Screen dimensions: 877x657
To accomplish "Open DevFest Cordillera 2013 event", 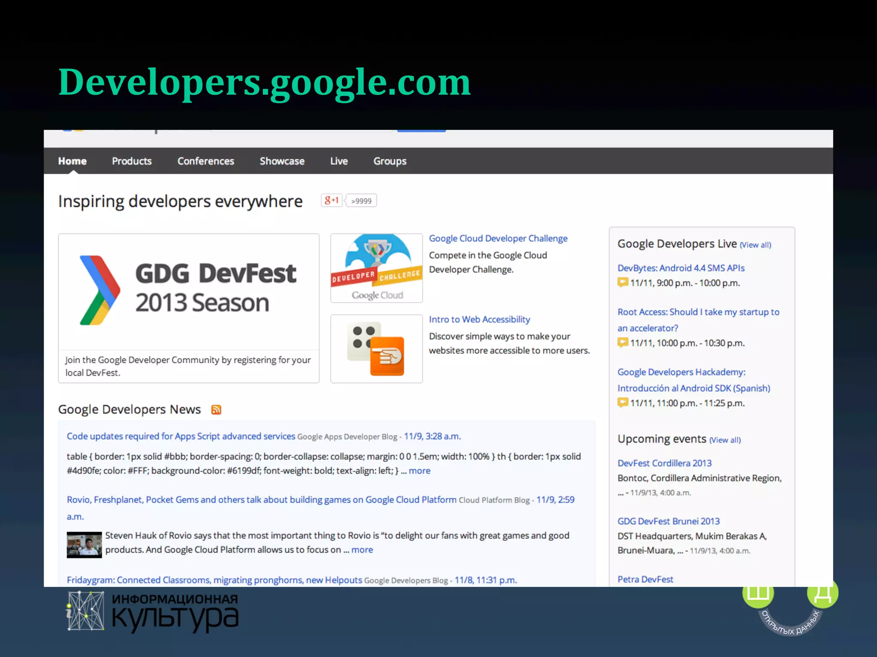I will pos(665,463).
